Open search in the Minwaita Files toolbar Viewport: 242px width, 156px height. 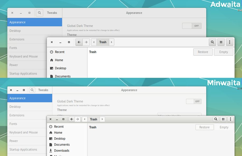coord(216,119)
